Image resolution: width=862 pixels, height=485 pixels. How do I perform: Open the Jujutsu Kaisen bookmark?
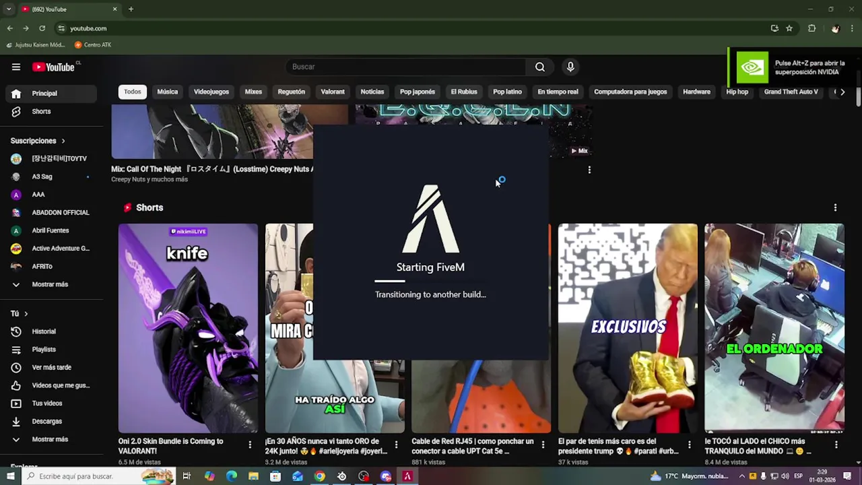click(34, 44)
